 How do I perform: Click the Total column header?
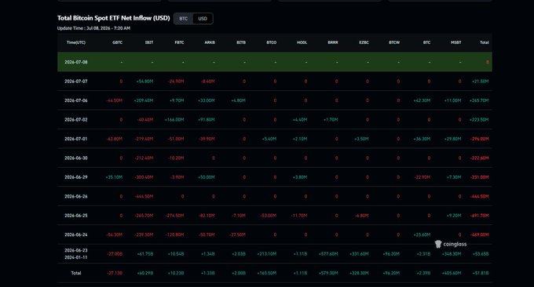click(x=485, y=42)
